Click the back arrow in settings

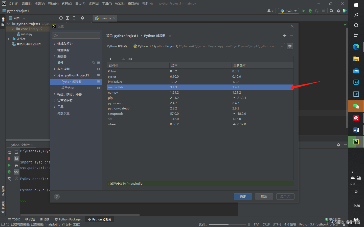[285, 36]
